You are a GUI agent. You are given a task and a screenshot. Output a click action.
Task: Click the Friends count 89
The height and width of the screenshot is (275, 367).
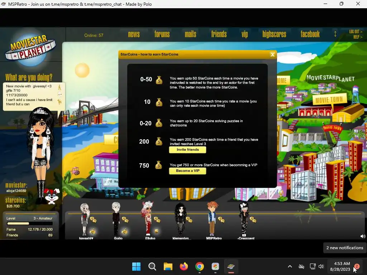[50, 235]
